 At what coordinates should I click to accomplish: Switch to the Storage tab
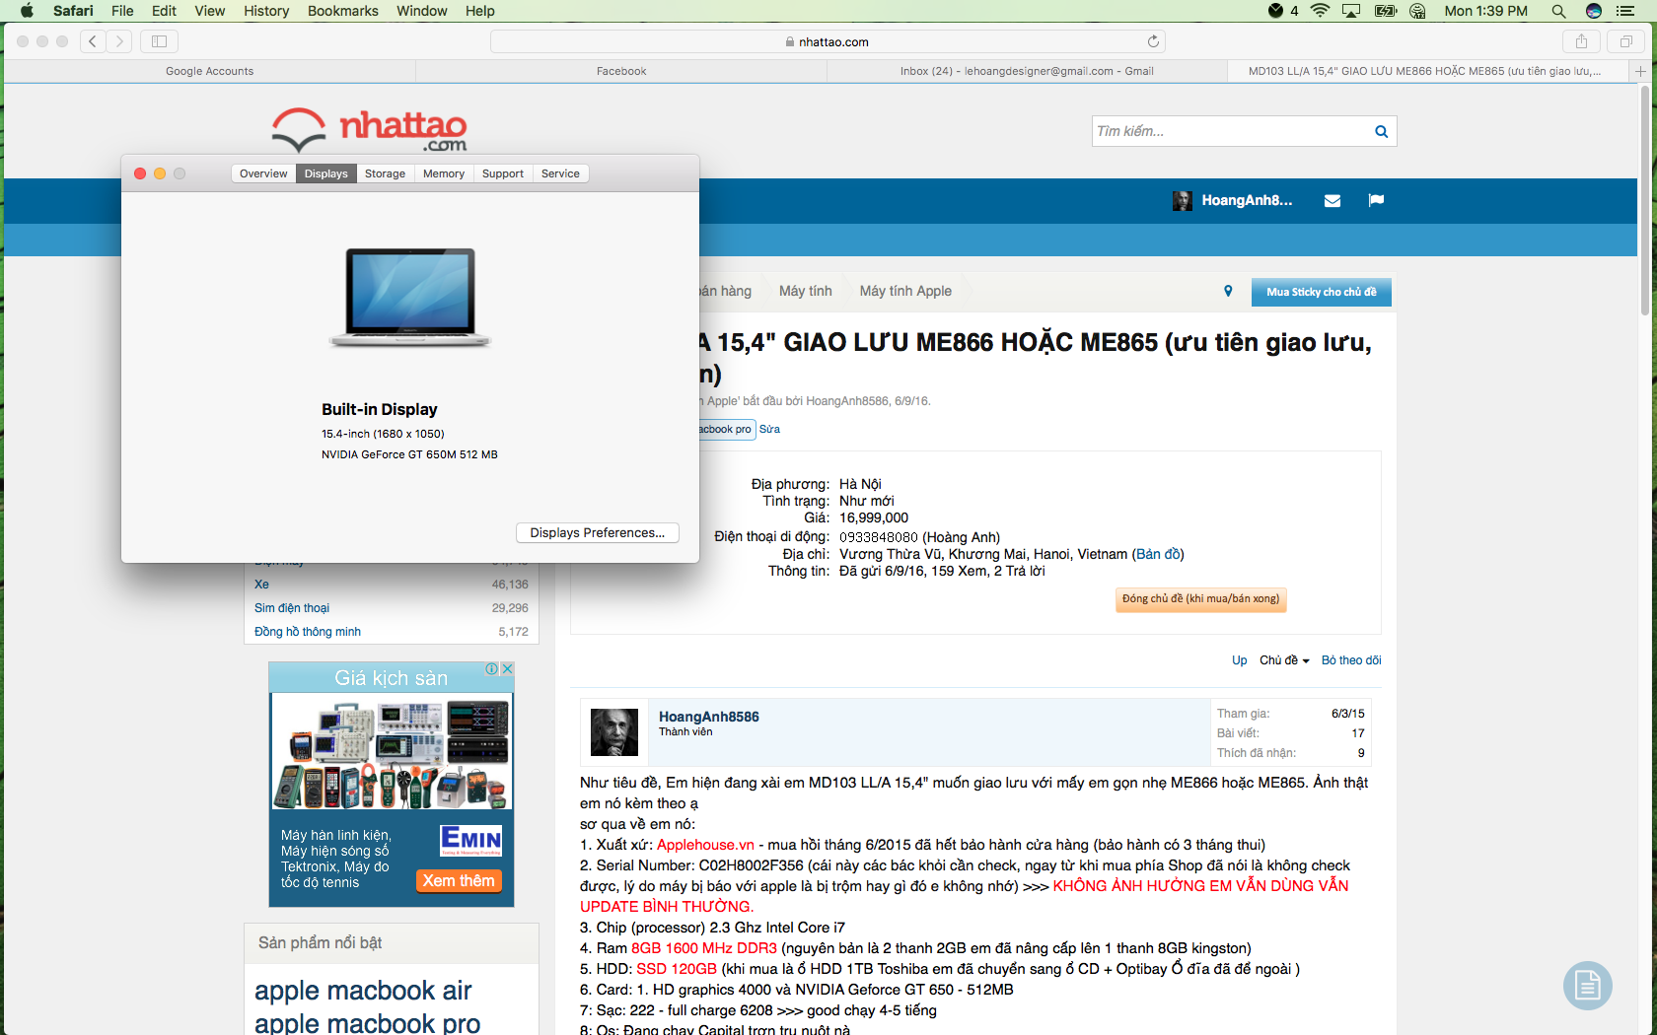[x=385, y=173]
